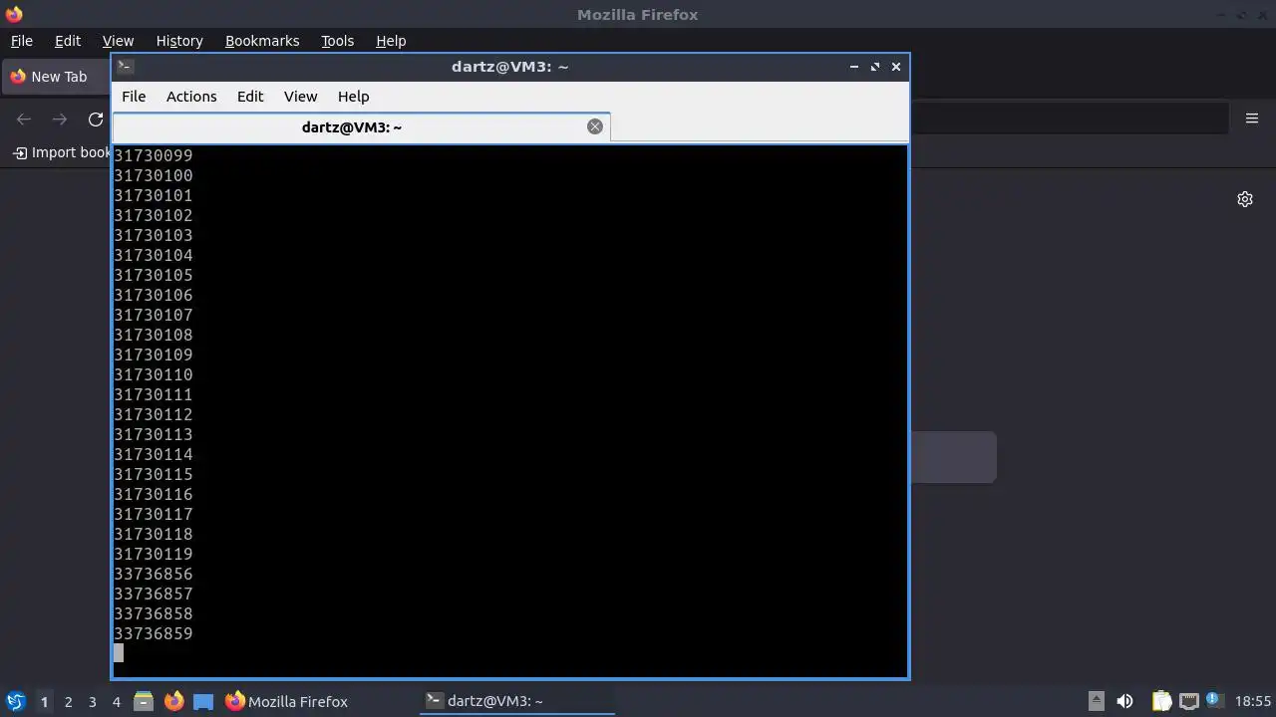
Task: Open Firefox Edit menu
Action: (x=68, y=41)
